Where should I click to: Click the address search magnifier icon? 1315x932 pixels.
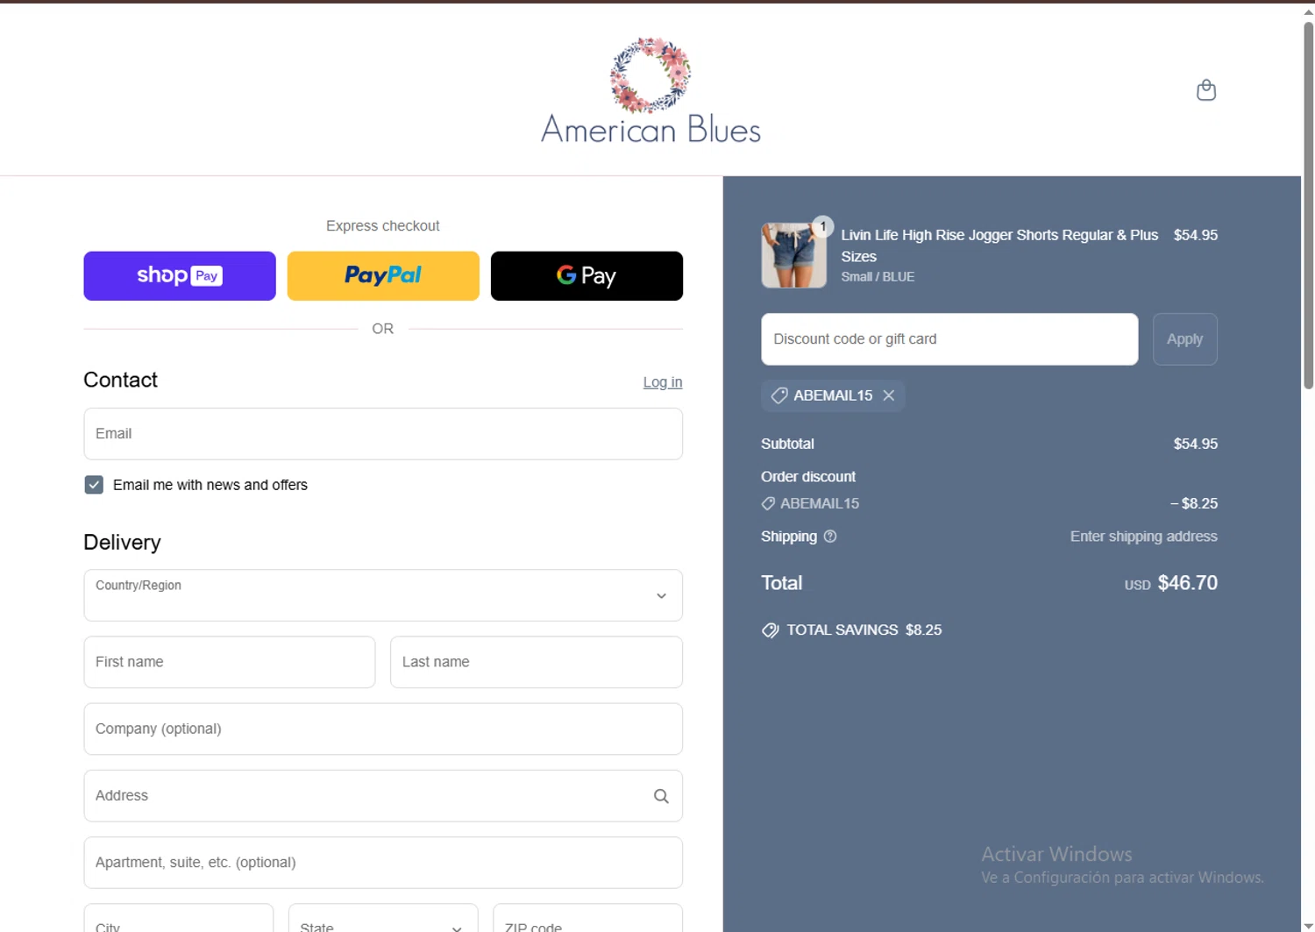click(661, 796)
